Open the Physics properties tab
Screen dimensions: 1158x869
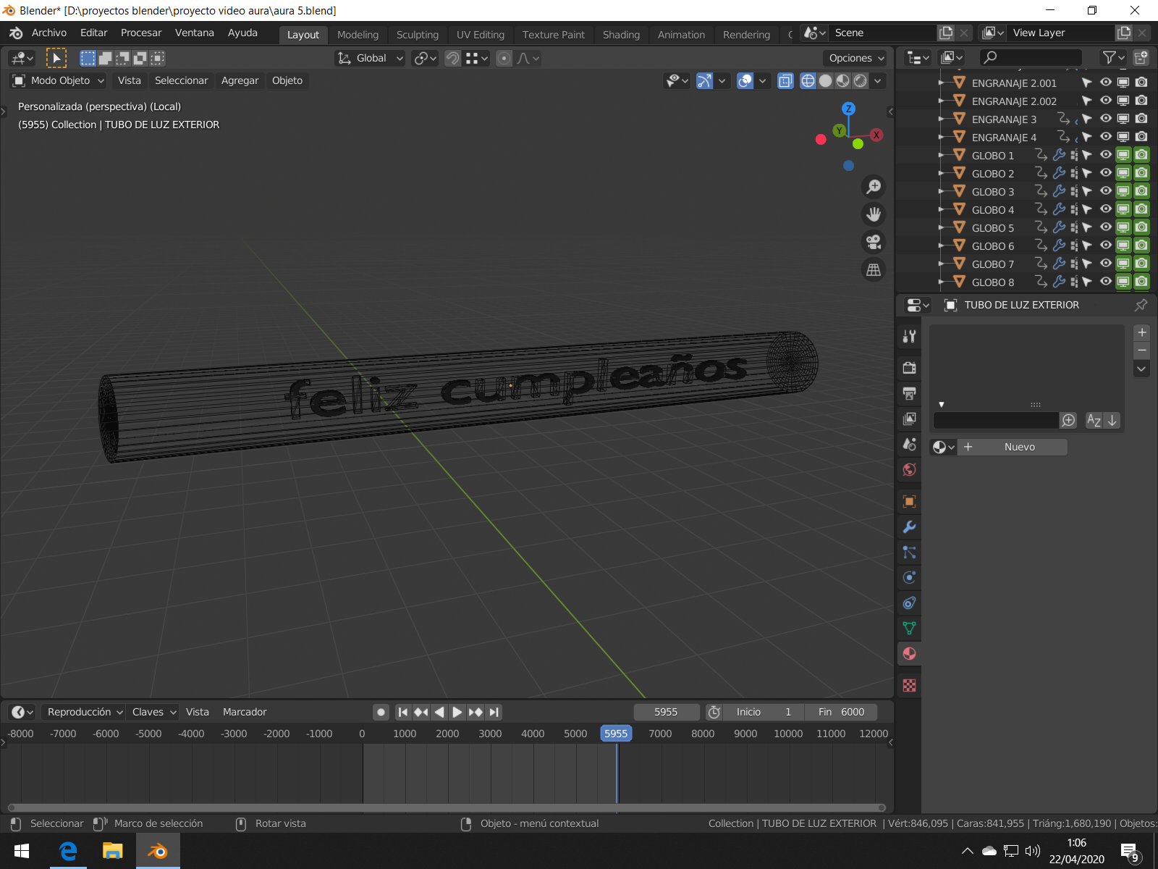[x=910, y=577]
